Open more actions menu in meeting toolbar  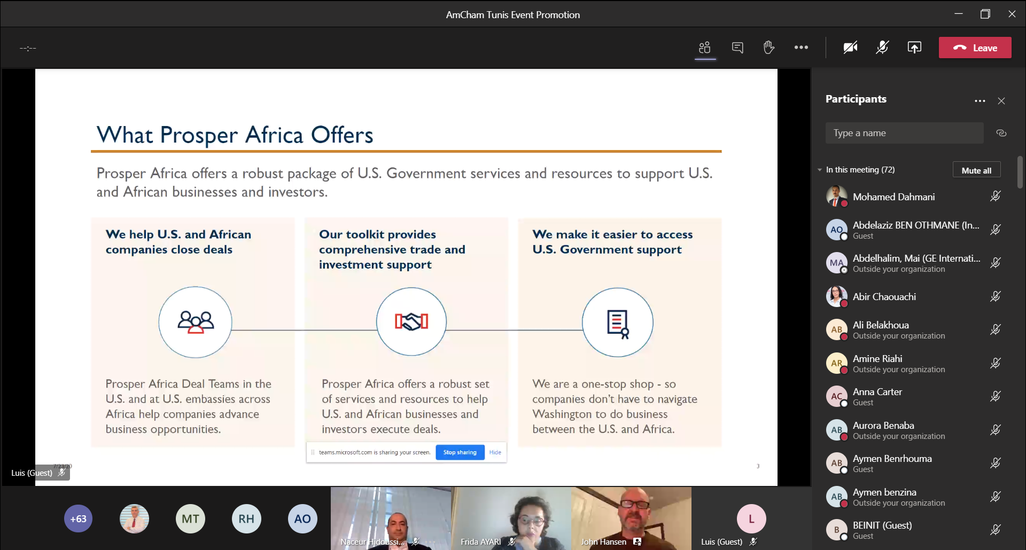click(801, 48)
